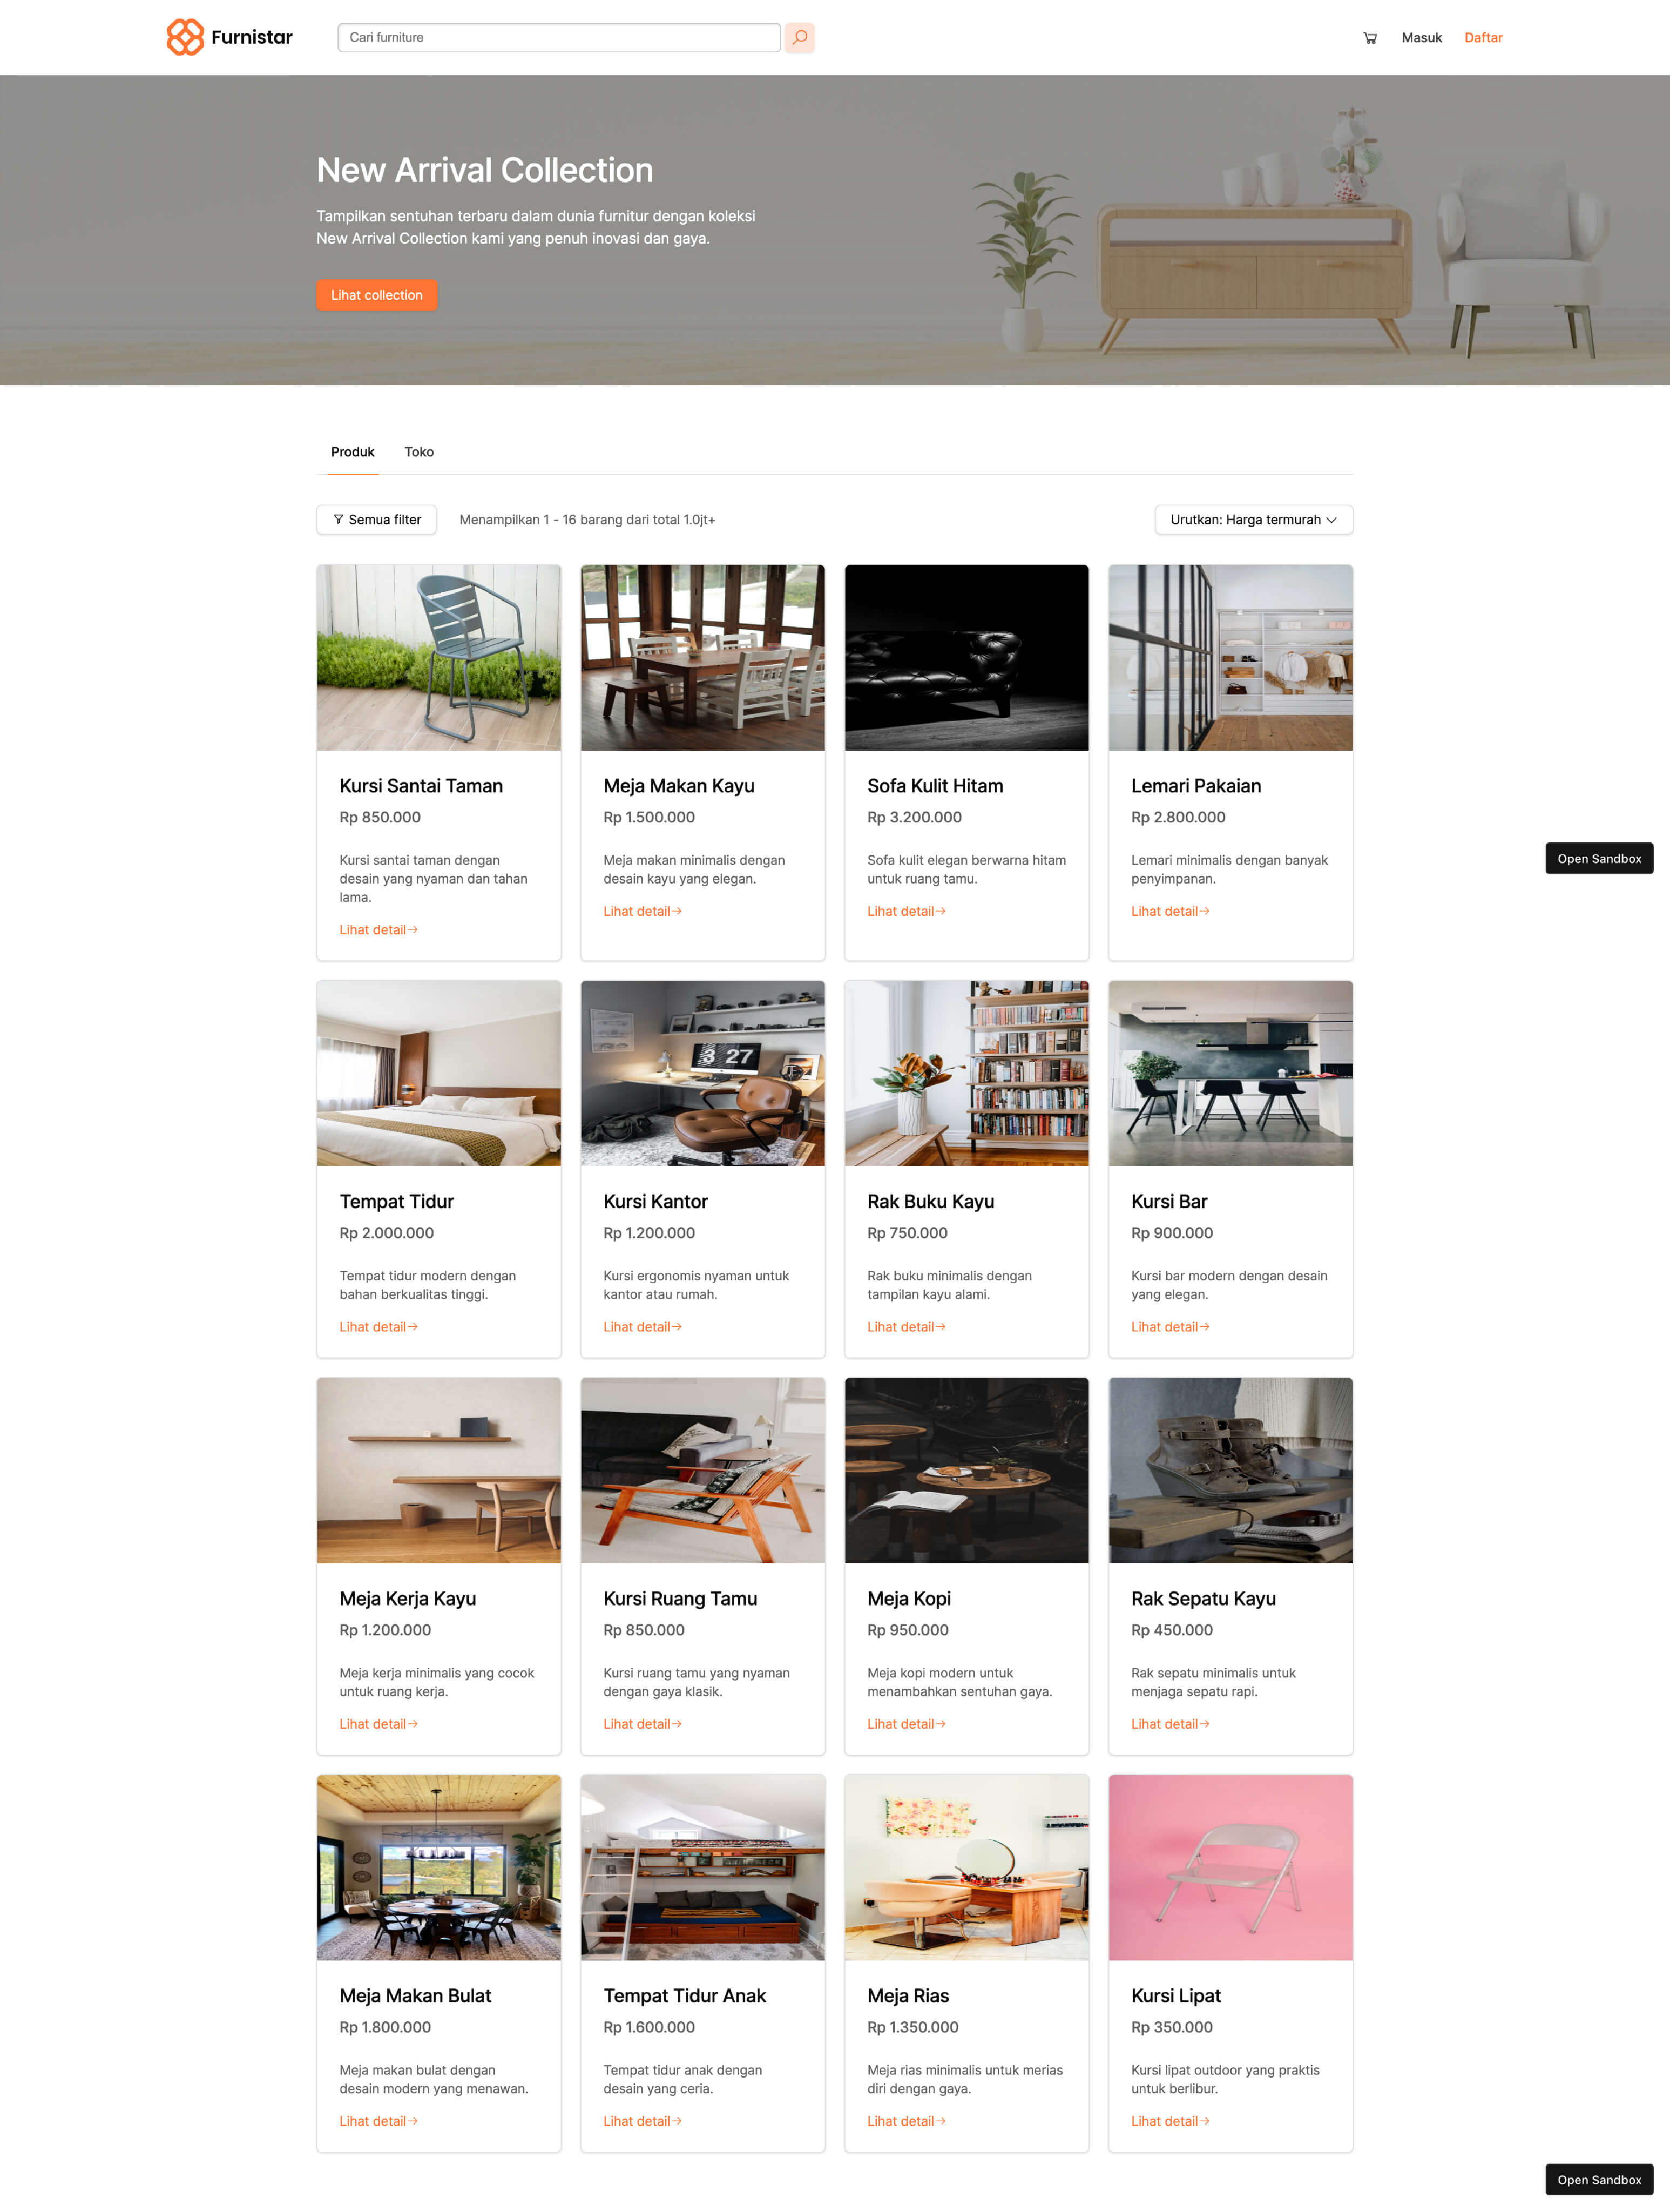Click the Rp 450.000 price text

[x=1172, y=1630]
